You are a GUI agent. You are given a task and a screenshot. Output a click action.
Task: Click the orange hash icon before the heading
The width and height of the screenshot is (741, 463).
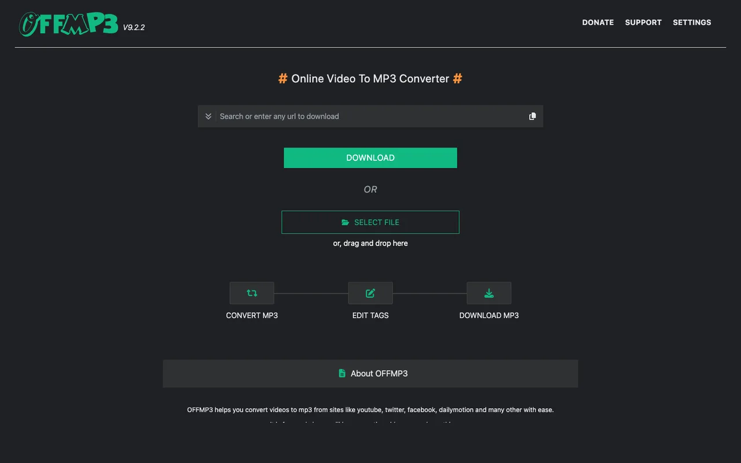[283, 78]
